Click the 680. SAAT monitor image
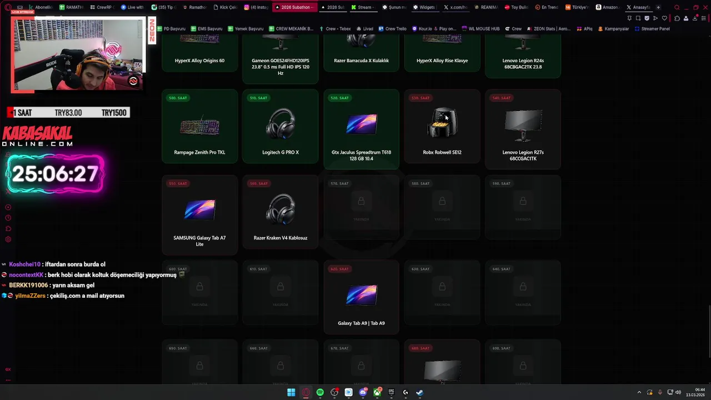This screenshot has width=711, height=400. [x=442, y=371]
